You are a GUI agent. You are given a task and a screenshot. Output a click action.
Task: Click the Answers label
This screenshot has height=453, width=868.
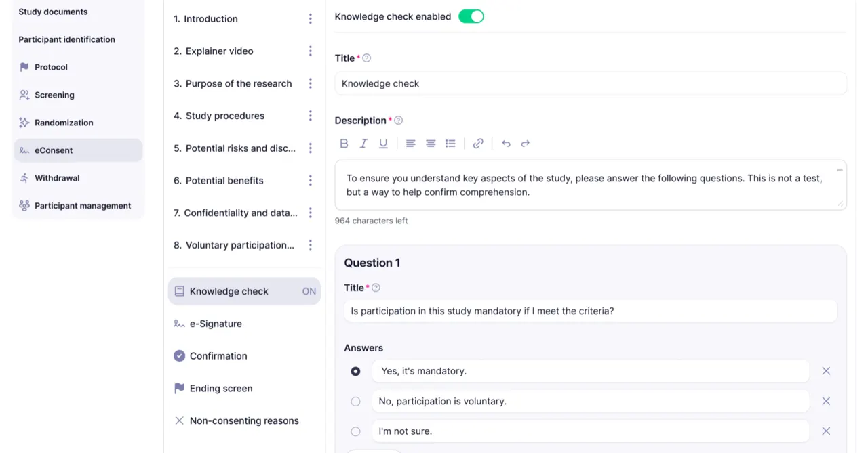[363, 348]
